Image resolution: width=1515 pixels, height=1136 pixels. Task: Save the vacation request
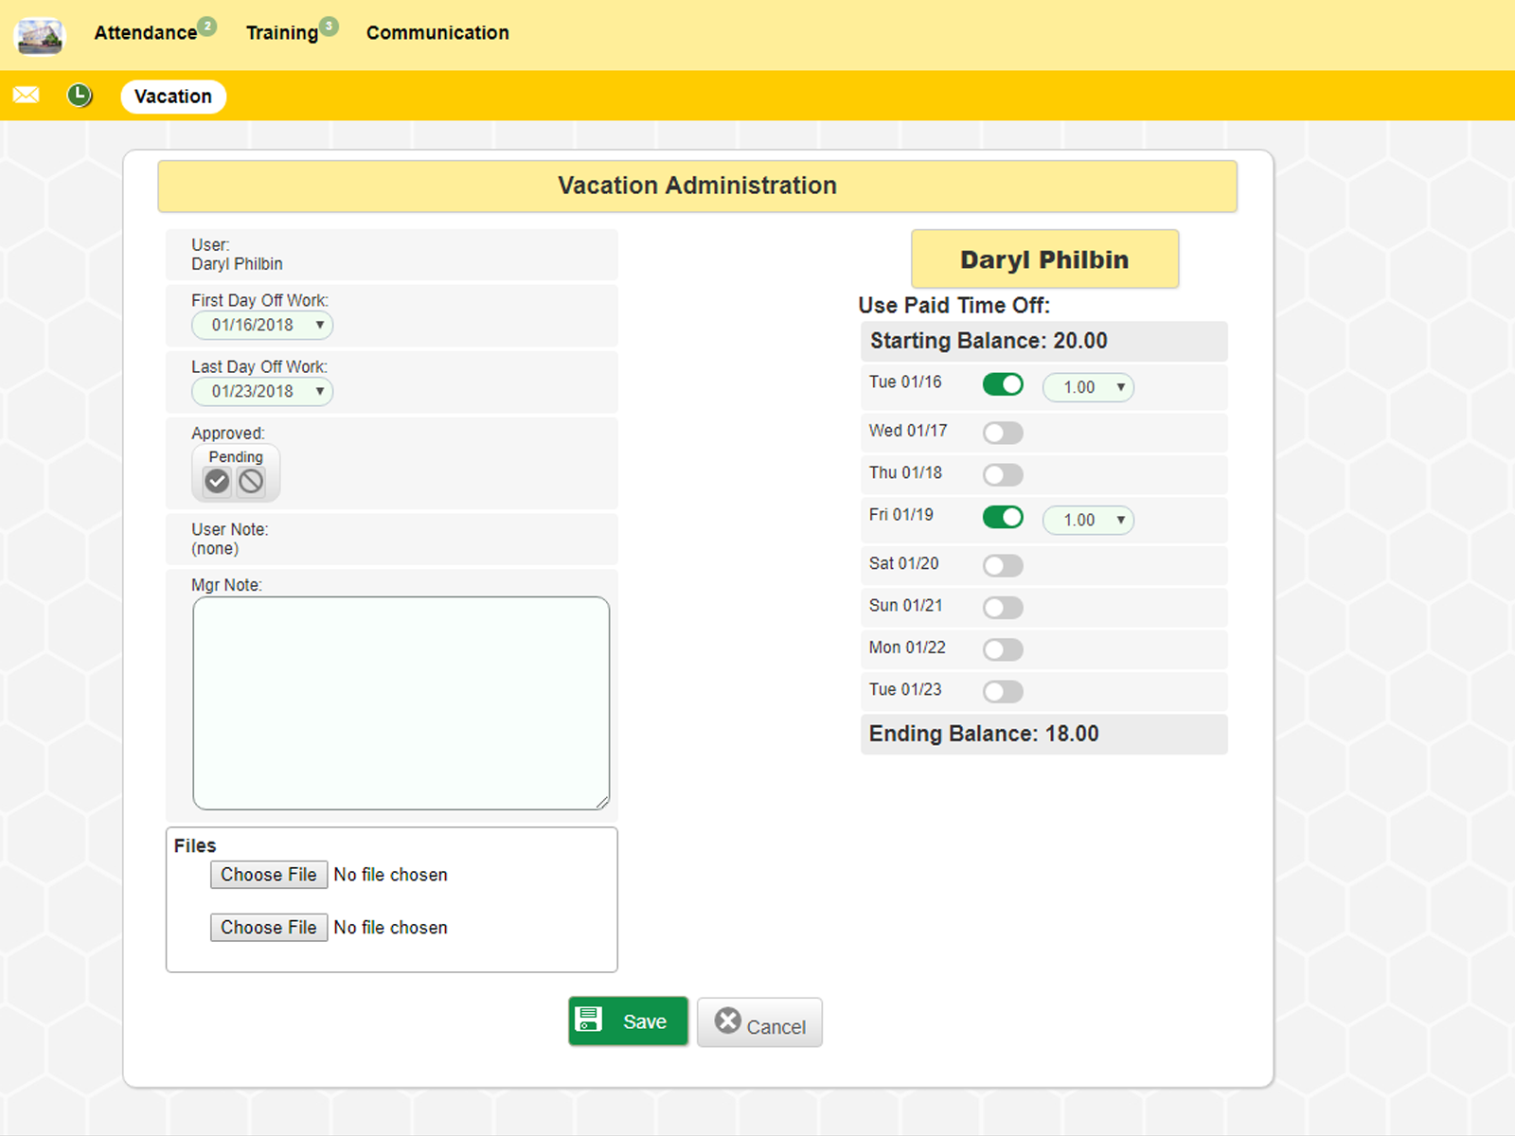[x=628, y=1021]
